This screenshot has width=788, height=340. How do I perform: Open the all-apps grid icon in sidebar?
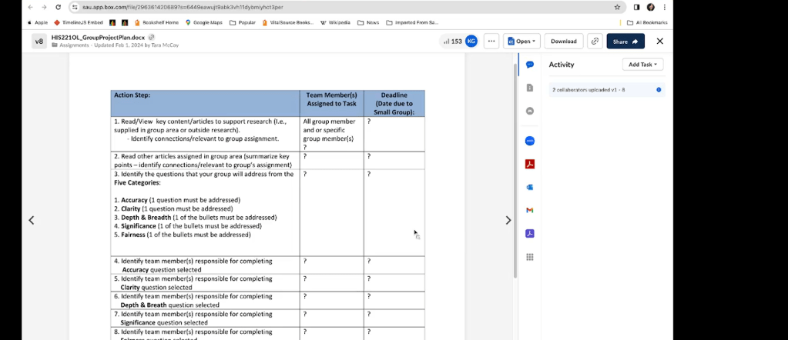coord(530,257)
